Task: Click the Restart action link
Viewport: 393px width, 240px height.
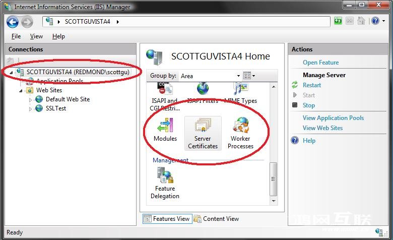Action: click(x=312, y=85)
